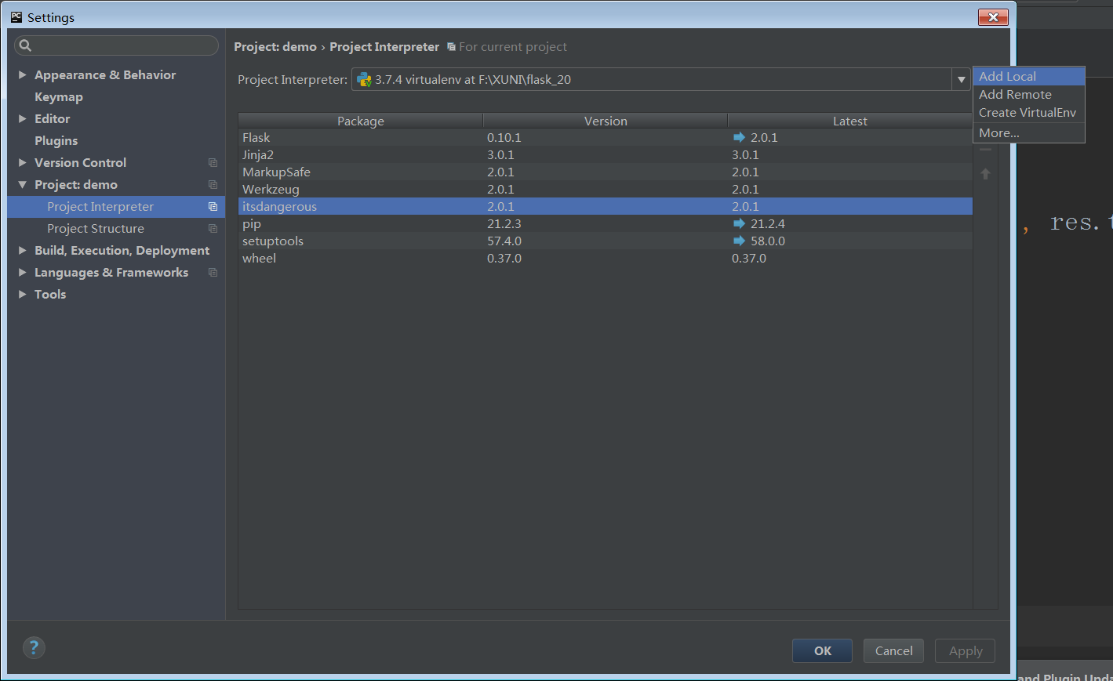Select the Werkzeug package row
The image size is (1113, 681).
606,189
